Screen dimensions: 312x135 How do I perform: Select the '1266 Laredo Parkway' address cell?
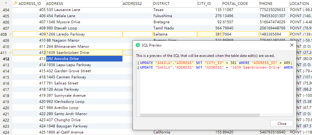(x=84, y=34)
